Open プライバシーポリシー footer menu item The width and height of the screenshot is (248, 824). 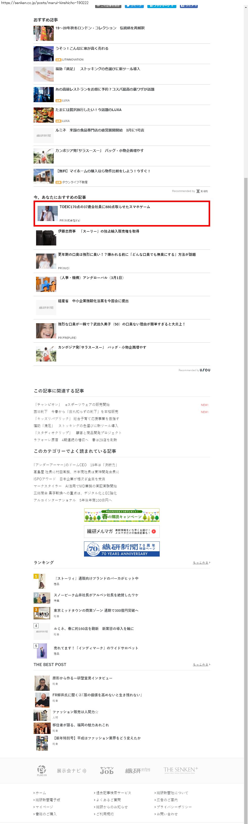[174, 807]
